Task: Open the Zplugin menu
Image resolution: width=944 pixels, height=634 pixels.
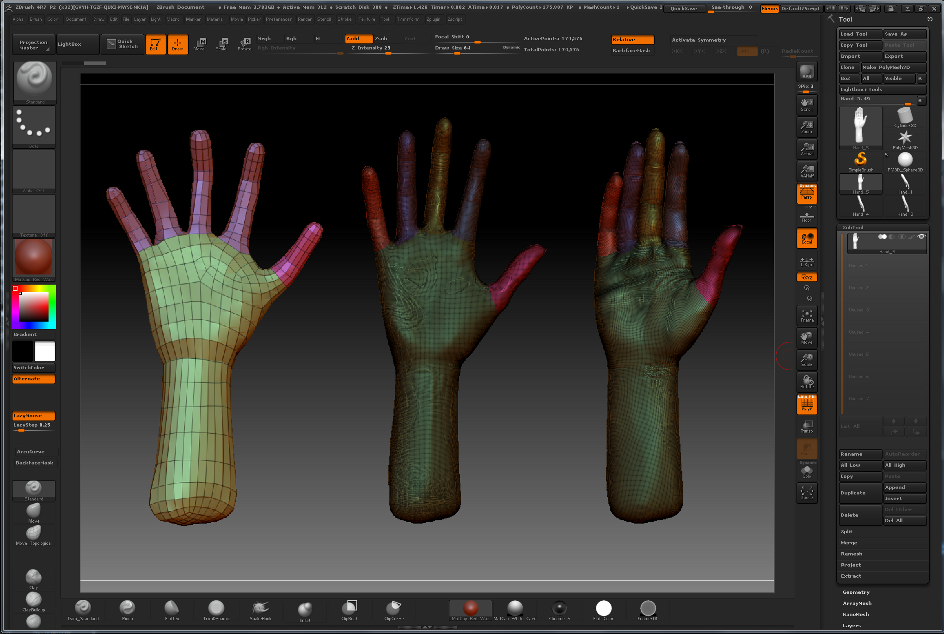Action: (433, 19)
